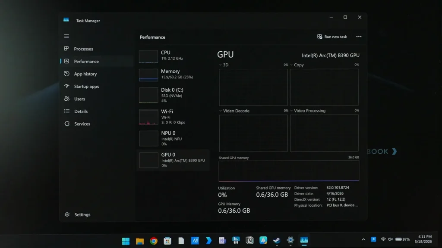
Task: Open Task Manager Settings
Action: 96,214
